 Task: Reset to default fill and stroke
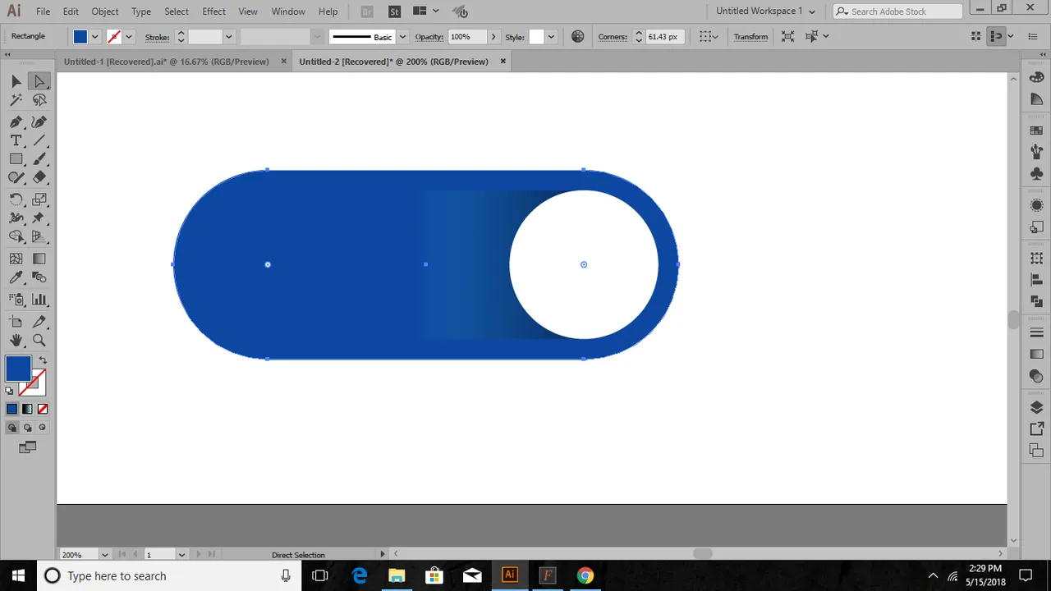pyautogui.click(x=10, y=391)
